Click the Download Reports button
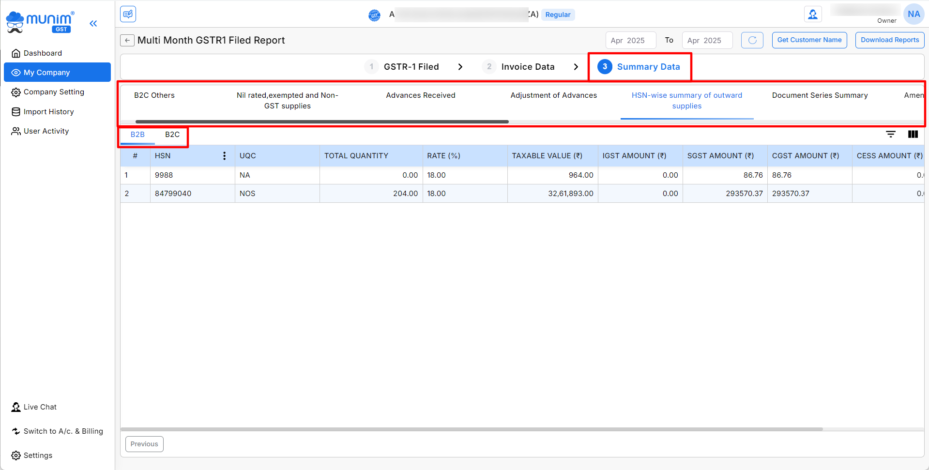This screenshot has width=929, height=470. click(x=889, y=40)
